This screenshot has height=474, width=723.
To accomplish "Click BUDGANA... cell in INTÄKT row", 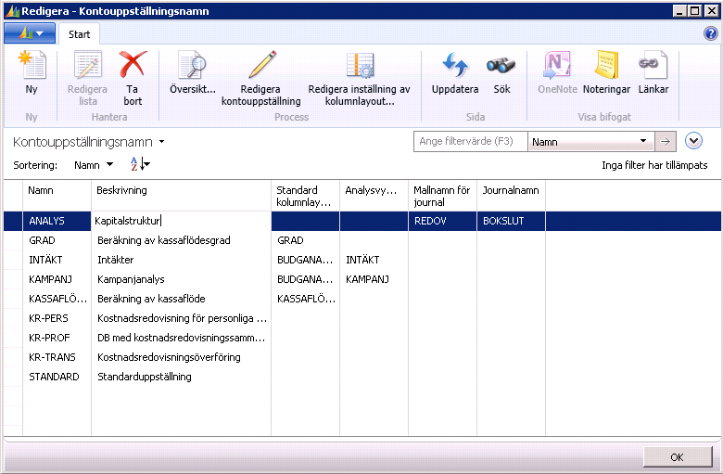I will point(305,260).
